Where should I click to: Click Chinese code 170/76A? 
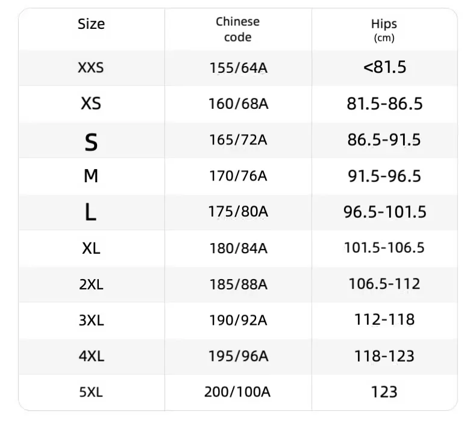point(237,176)
